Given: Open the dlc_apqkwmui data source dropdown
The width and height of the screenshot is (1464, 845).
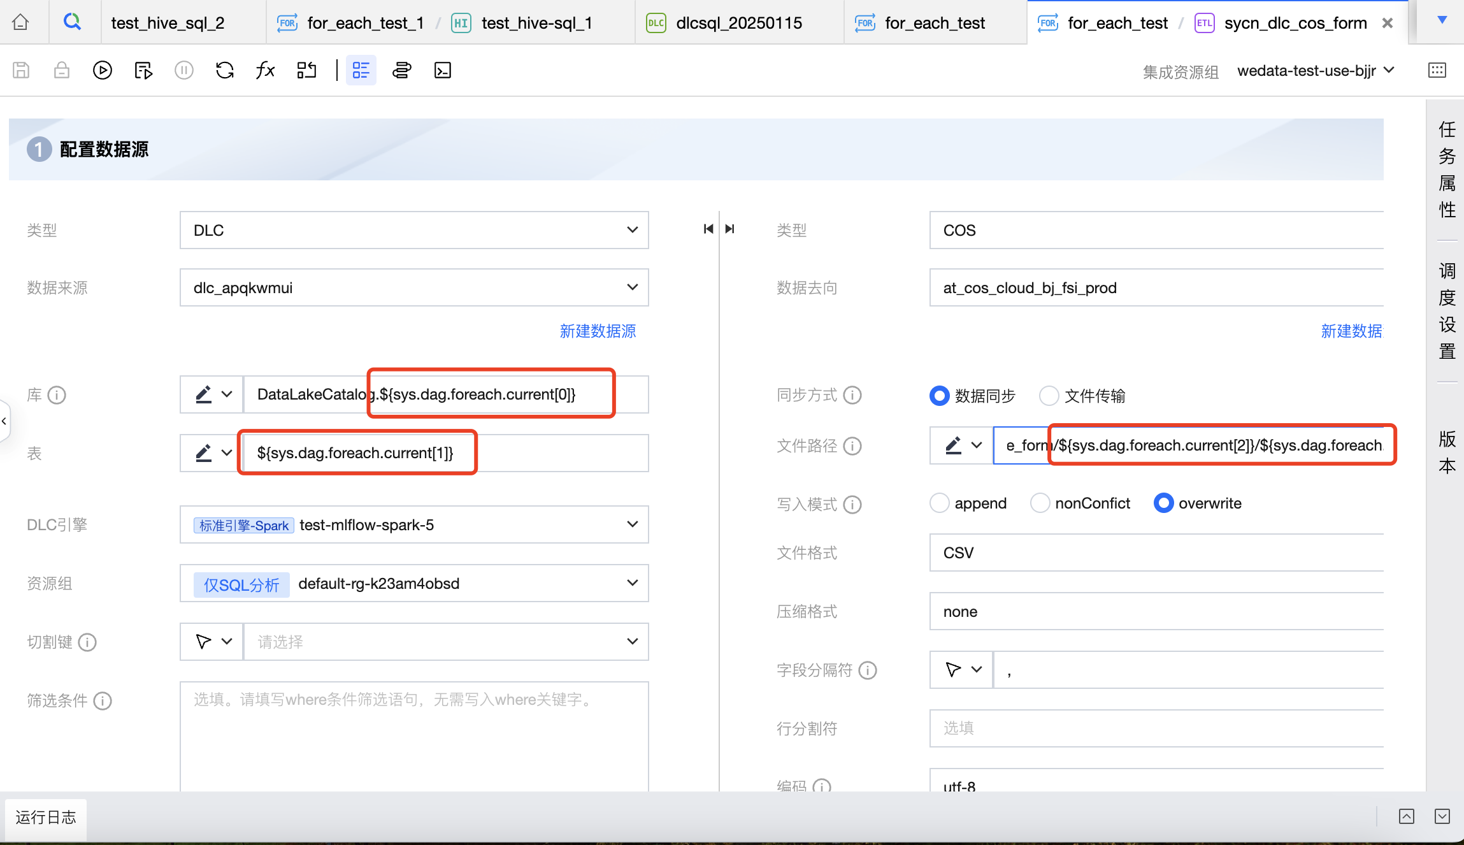Looking at the screenshot, I should pyautogui.click(x=414, y=287).
